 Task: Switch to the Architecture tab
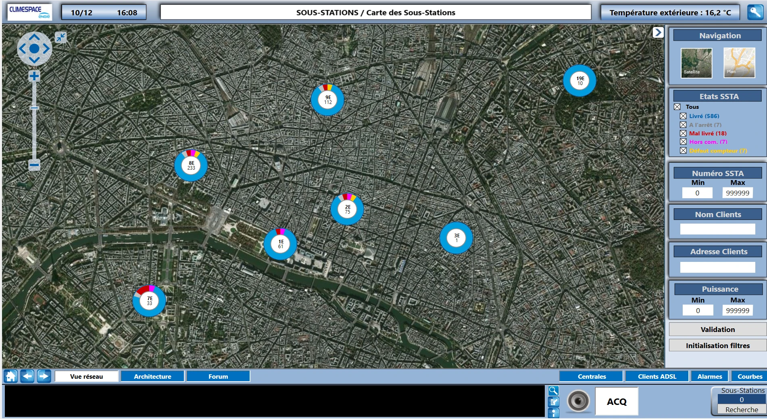(x=152, y=376)
